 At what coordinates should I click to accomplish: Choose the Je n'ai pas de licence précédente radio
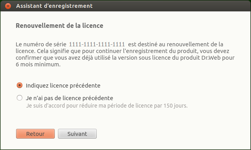(20, 98)
